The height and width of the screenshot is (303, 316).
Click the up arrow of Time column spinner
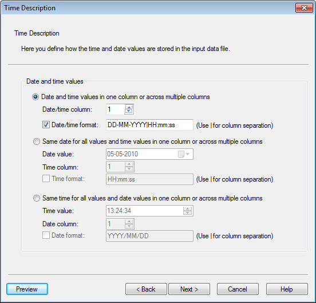129,164
